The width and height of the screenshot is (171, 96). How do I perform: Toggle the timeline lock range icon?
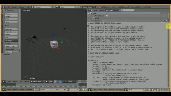click(x=38, y=90)
